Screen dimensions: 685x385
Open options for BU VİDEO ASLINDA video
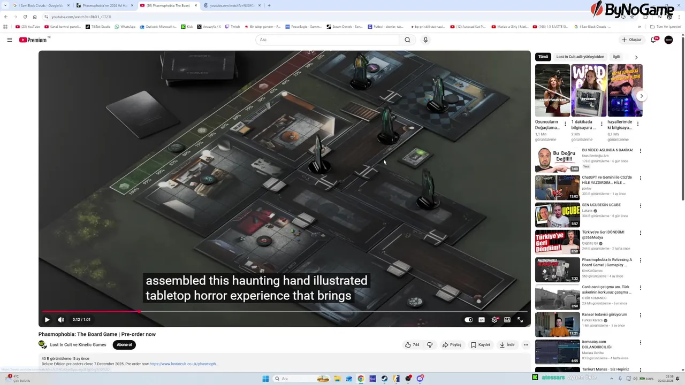[640, 151]
